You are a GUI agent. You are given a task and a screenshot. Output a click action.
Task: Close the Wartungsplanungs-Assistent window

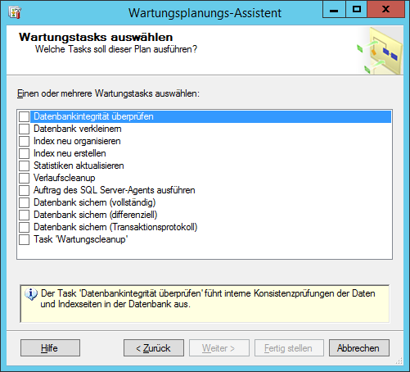385,10
